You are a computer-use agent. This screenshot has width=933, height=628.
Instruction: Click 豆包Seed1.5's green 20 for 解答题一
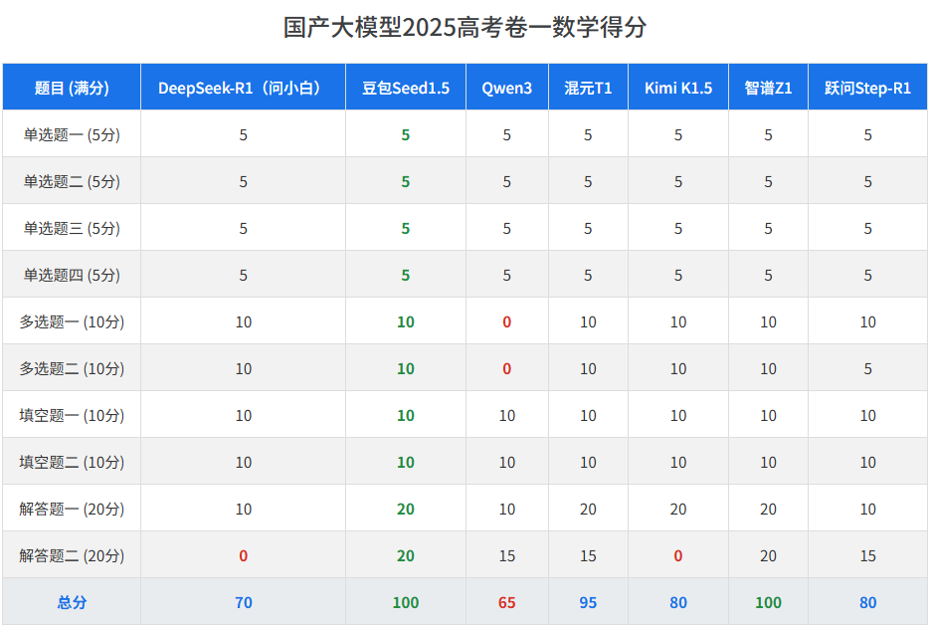click(x=406, y=509)
